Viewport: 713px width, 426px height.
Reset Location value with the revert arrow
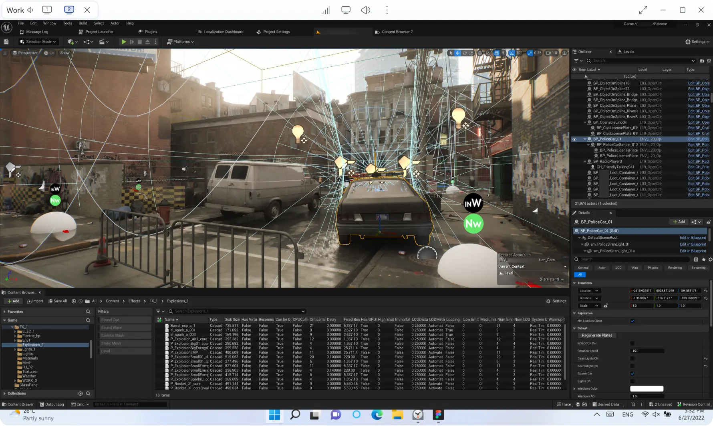click(706, 291)
